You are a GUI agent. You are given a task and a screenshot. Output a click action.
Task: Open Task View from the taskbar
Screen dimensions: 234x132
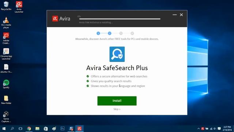[20, 129]
